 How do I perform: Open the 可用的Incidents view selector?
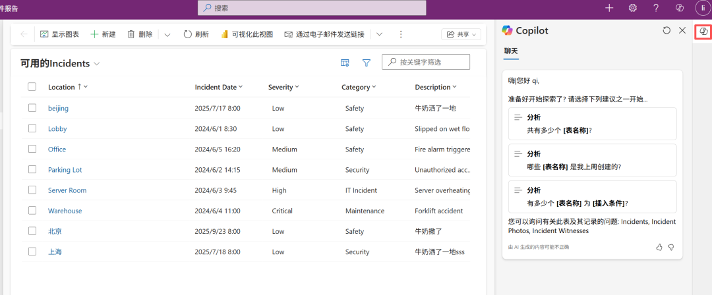click(60, 63)
